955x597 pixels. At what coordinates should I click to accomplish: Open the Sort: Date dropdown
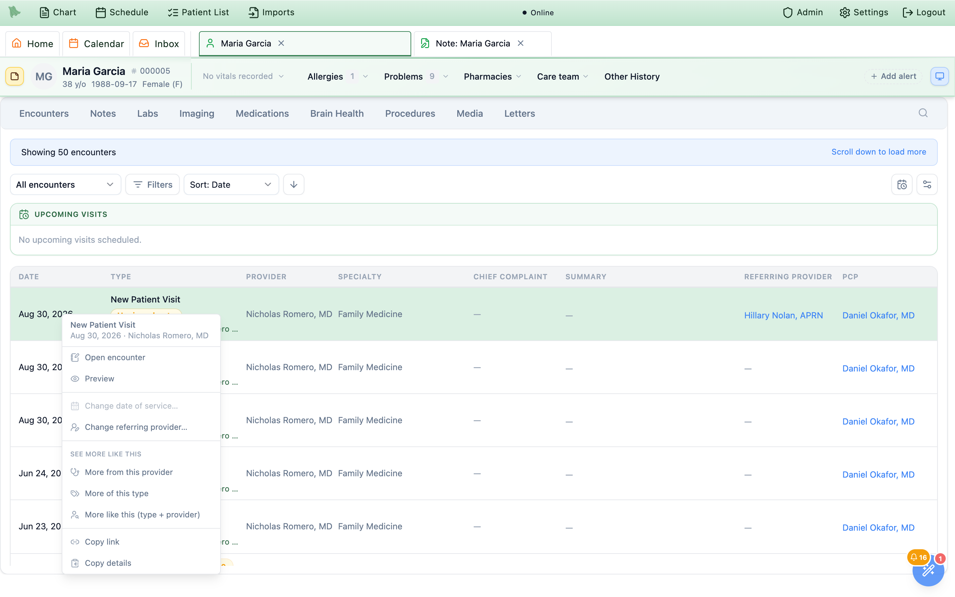coord(231,184)
